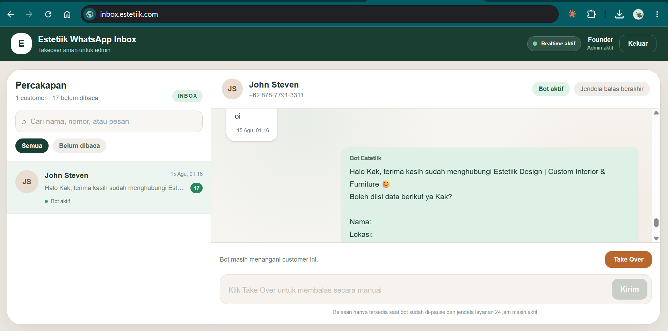This screenshot has width=668, height=331.
Task: Open the browser extensions puzzle icon
Action: (x=591, y=14)
